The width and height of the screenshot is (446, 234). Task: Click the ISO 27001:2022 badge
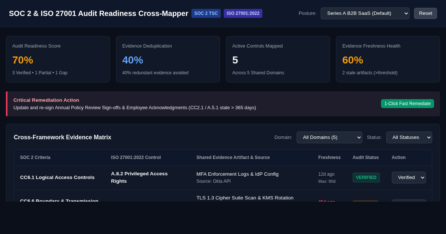click(x=243, y=13)
